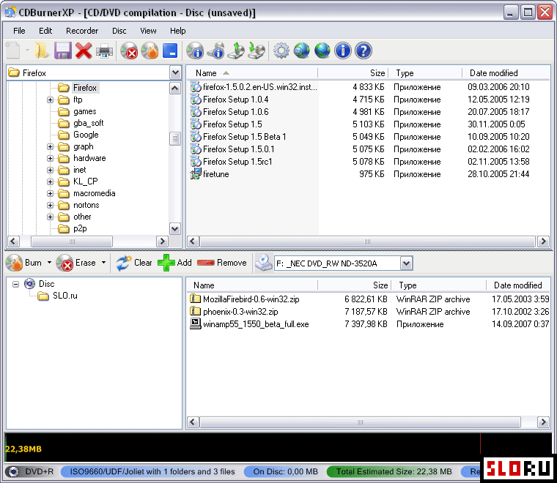
Task: Click the drive information toolbar icon
Action: [x=215, y=50]
